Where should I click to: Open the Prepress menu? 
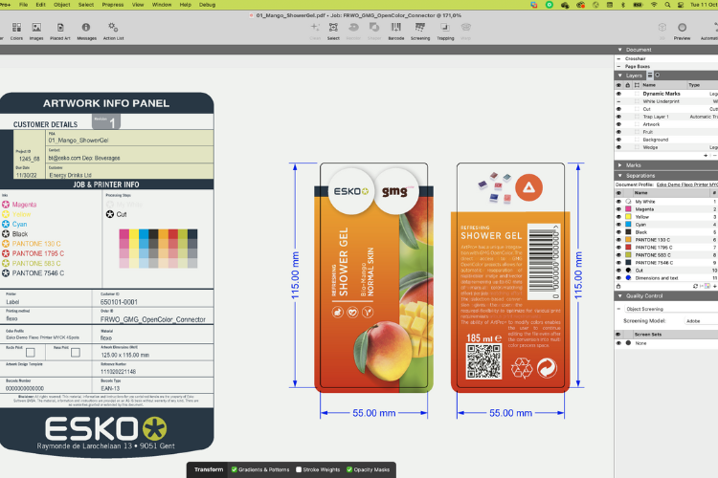tap(113, 5)
